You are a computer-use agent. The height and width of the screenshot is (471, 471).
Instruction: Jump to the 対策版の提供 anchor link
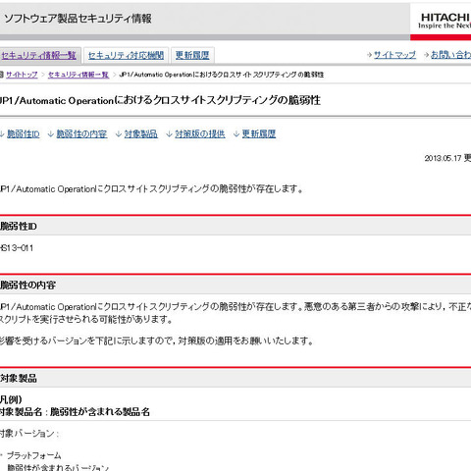point(200,133)
